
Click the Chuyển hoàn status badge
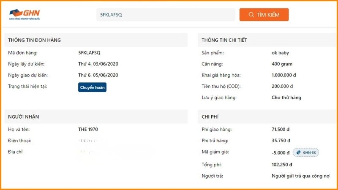coord(92,87)
